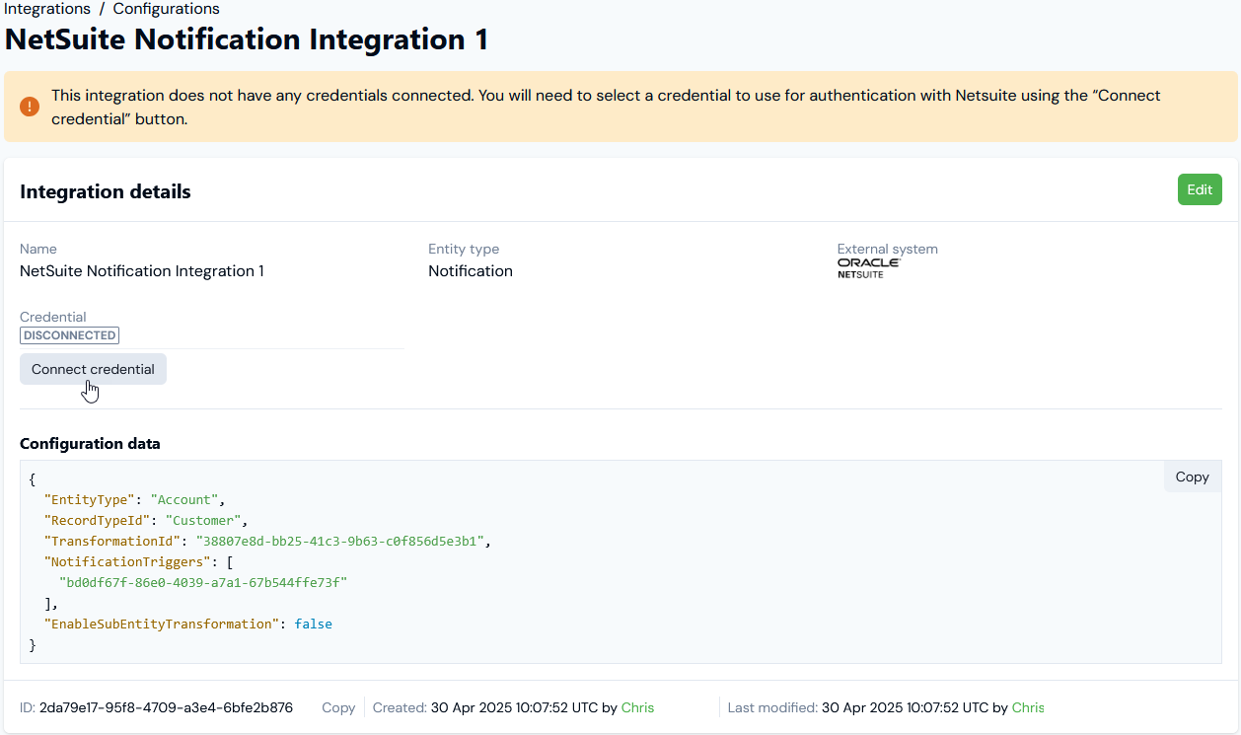1241x735 pixels.
Task: Click the Oracle NetSuite logo
Action: (x=868, y=268)
